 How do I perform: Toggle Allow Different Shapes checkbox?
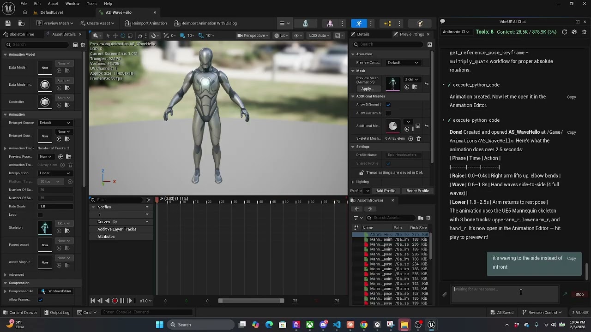point(388,105)
